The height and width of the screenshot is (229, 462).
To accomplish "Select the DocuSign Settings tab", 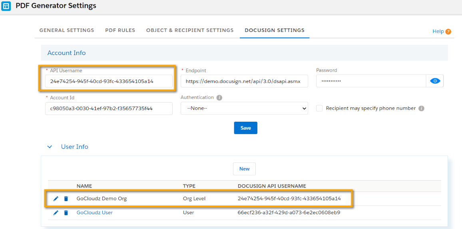I will (x=275, y=30).
